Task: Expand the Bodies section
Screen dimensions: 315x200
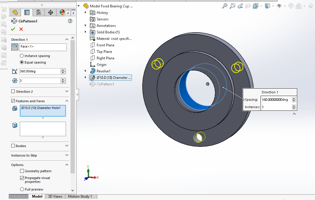Action: click(67, 146)
